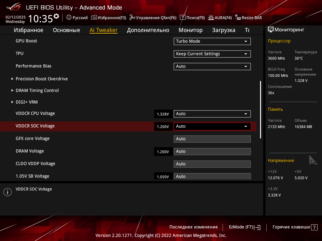Click the 12.076 V reading
Viewport: 322px width, 241px height.
[275, 178]
